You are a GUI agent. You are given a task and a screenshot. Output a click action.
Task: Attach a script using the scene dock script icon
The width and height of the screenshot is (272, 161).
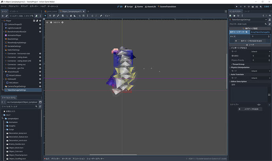[36, 16]
